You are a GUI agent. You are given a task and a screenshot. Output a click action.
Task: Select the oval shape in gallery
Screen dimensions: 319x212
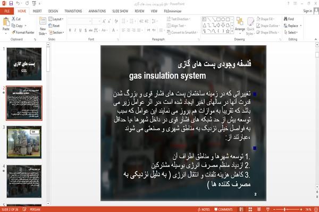tap(223, 19)
